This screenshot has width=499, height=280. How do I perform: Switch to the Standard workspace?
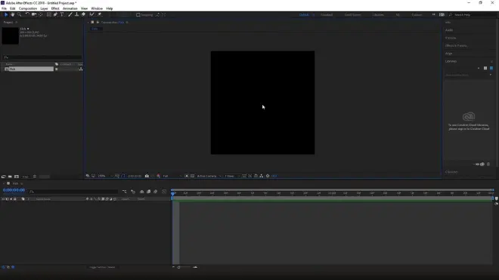pos(327,14)
